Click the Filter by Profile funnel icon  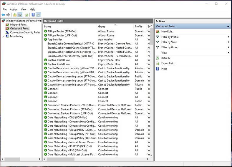point(158,37)
